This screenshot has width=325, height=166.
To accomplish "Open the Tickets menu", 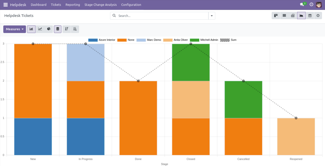I will tap(56, 5).
